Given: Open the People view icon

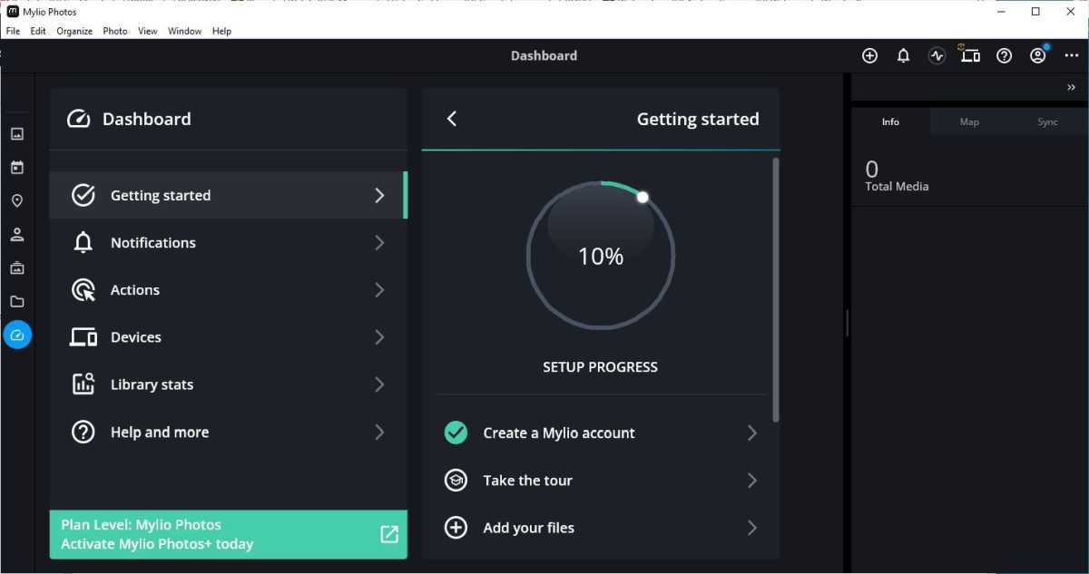Looking at the screenshot, I should pos(16,234).
